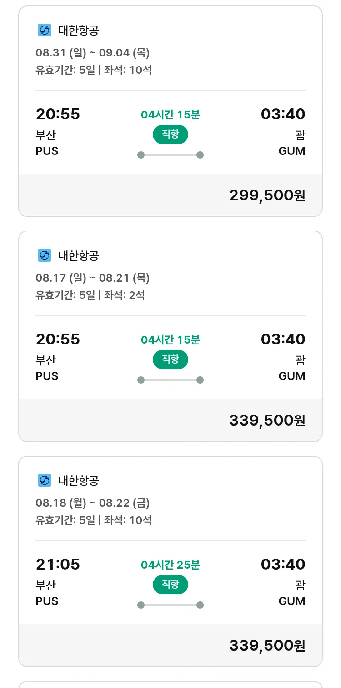341x688 pixels.
Task: Click the route line on the first flight card
Action: (x=170, y=155)
